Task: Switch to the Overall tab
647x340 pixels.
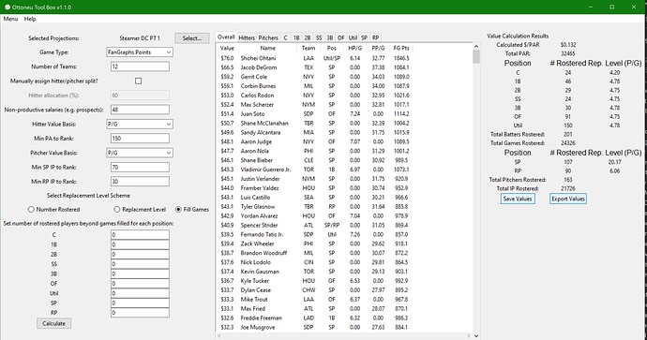Action: [x=226, y=37]
